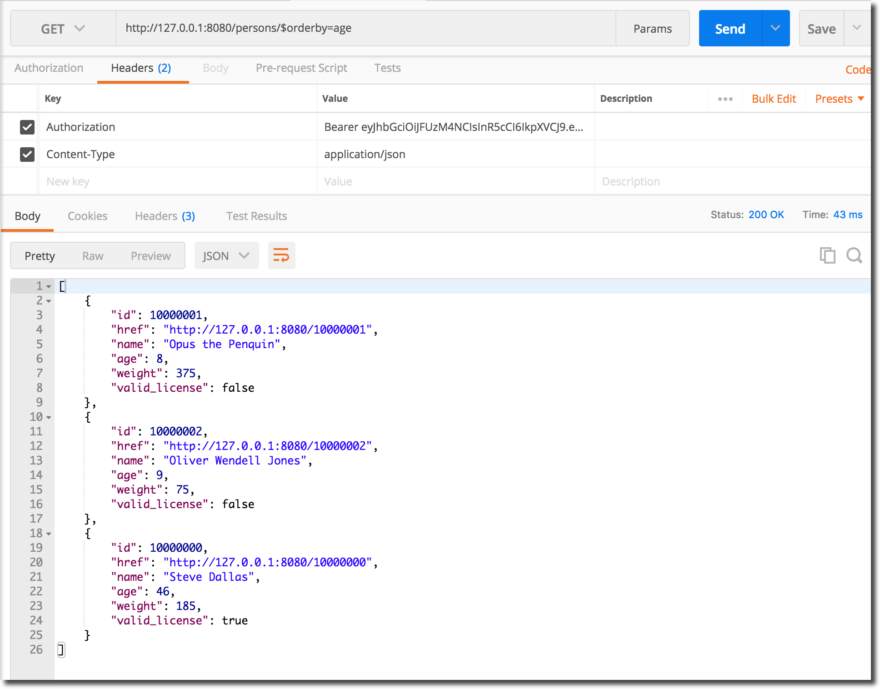Copy the response body to clipboard
The width and height of the screenshot is (880, 689).
[x=827, y=255]
